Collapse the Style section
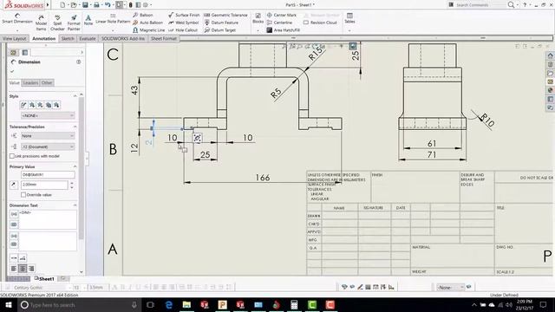 point(75,96)
